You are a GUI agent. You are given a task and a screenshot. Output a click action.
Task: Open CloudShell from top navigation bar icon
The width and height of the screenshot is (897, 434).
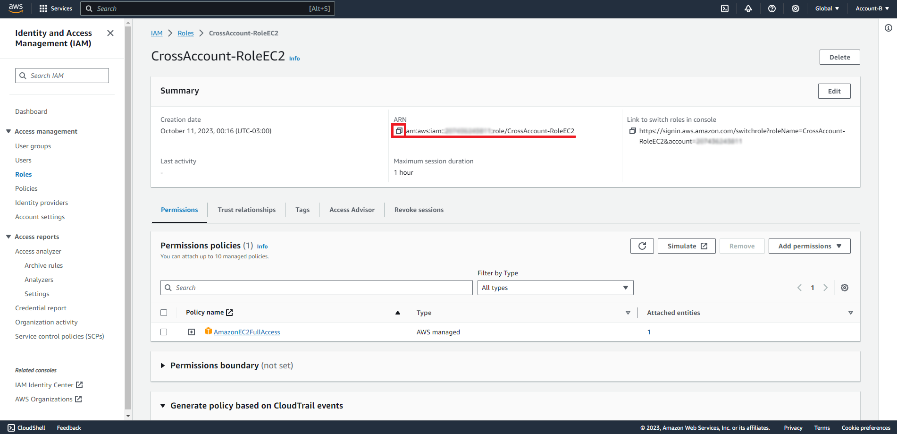pyautogui.click(x=725, y=9)
